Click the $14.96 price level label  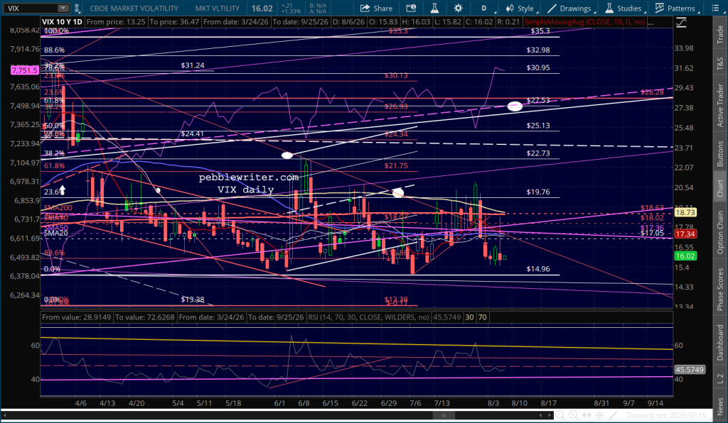538,269
